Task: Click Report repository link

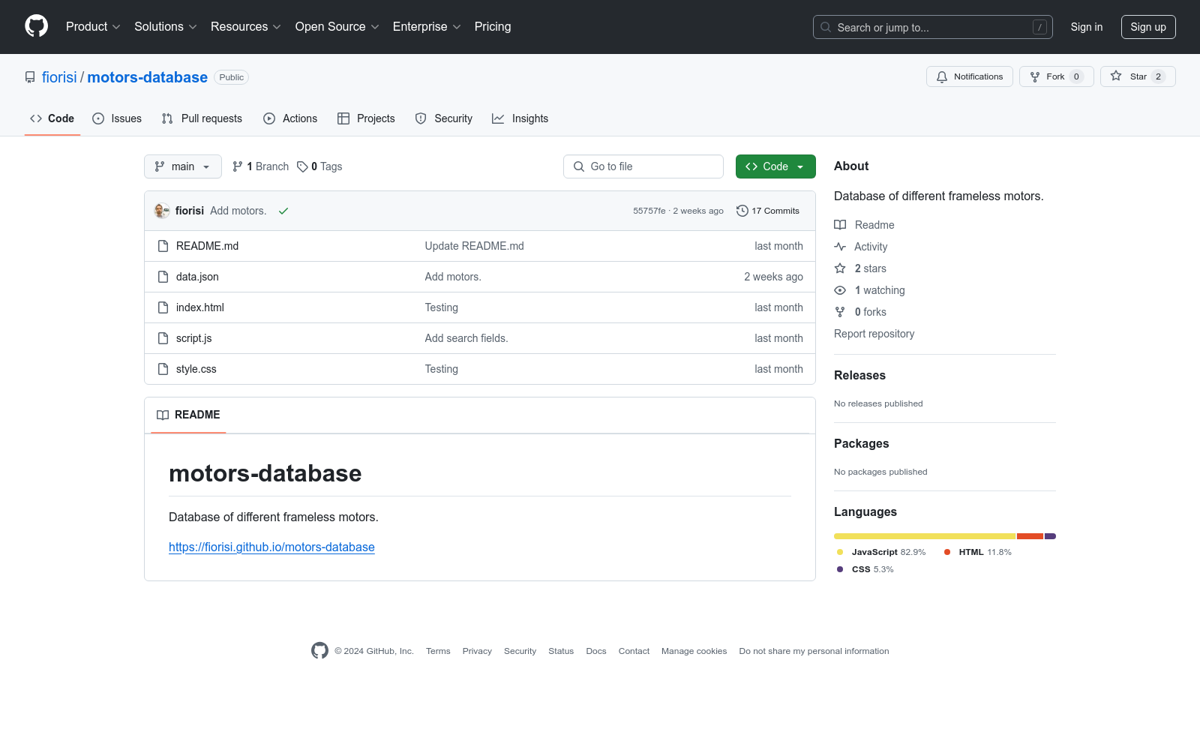Action: pyautogui.click(x=874, y=334)
